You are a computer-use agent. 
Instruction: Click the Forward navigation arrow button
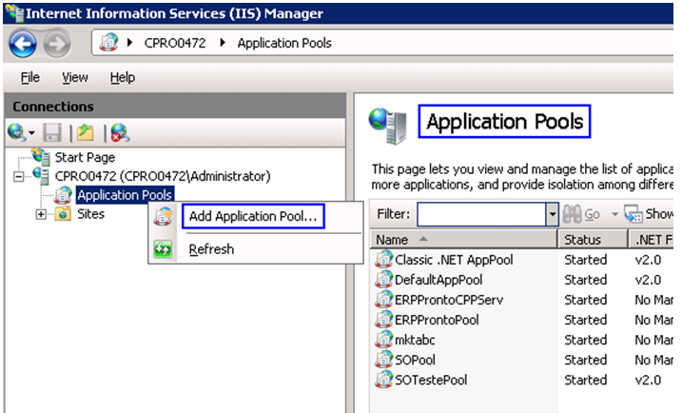56,44
